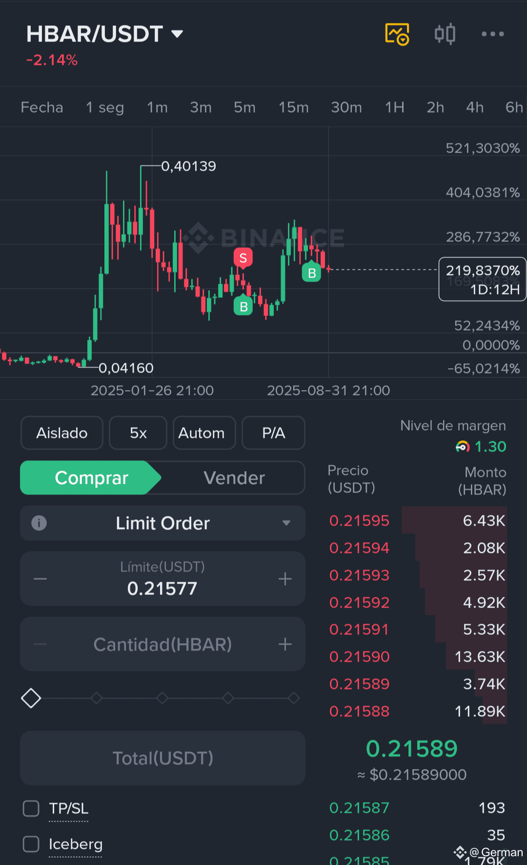Switch chart to 6h interval
Viewport: 527px width, 865px height.
tap(514, 107)
